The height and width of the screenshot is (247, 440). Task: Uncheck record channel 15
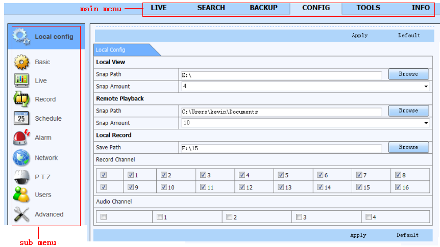(359, 187)
